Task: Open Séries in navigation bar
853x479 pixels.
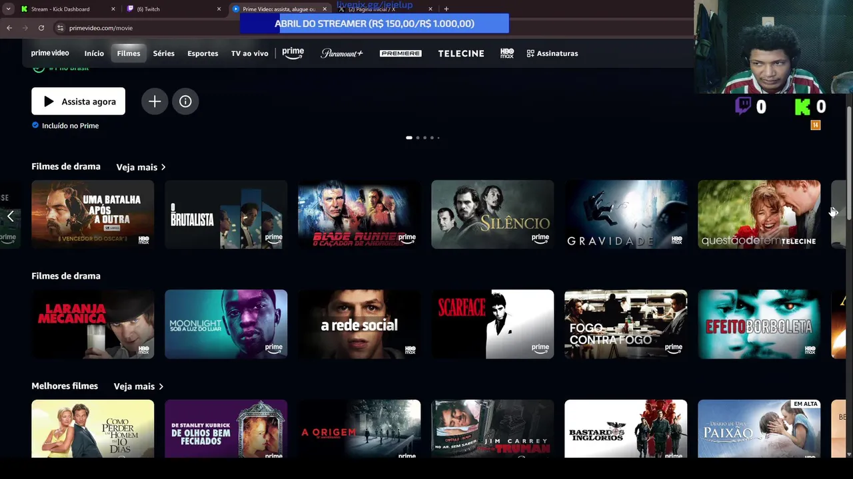Action: pyautogui.click(x=163, y=53)
